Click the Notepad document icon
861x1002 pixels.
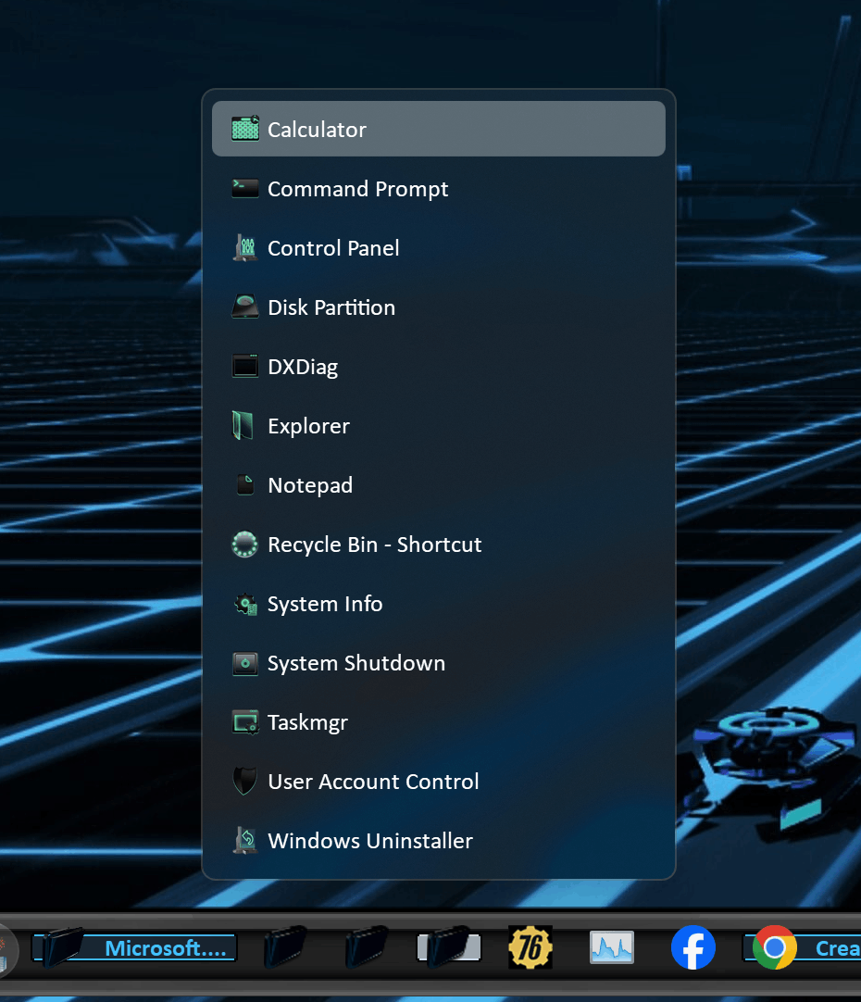[x=245, y=485]
